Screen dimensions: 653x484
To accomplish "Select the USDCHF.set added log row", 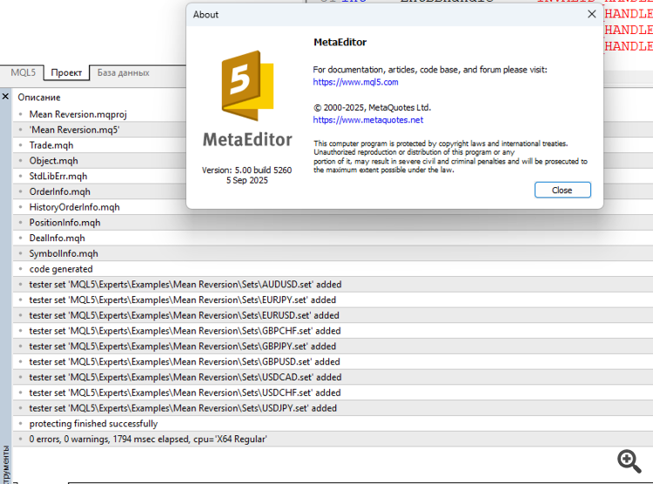I will tap(333, 393).
